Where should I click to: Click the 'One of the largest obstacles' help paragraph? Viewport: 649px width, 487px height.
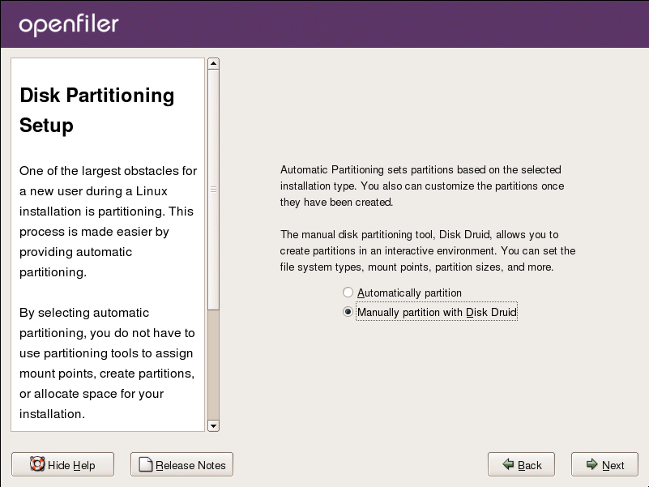click(107, 221)
